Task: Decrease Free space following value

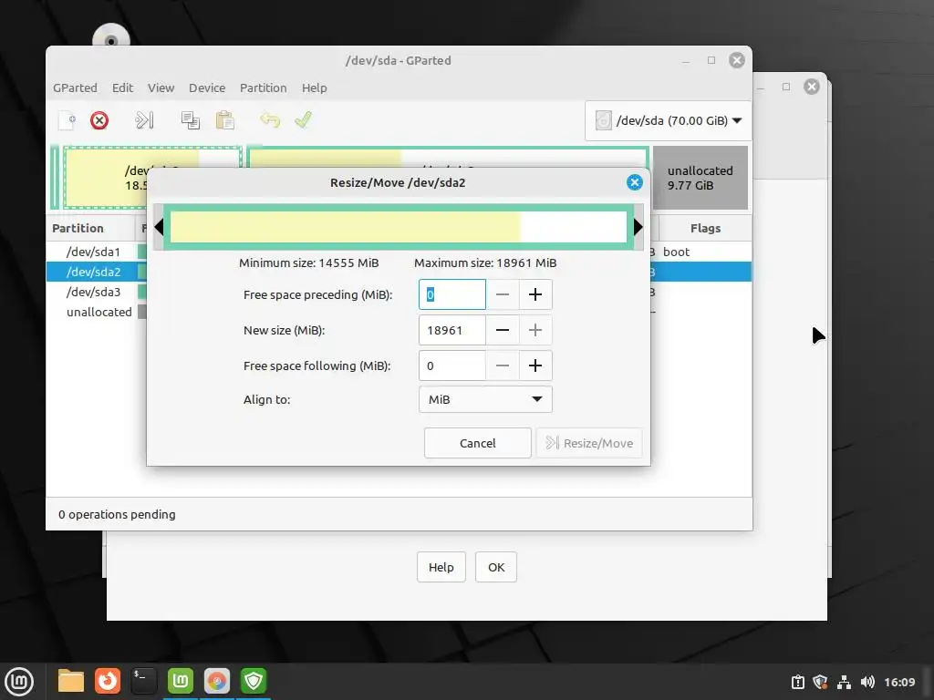Action: point(503,365)
